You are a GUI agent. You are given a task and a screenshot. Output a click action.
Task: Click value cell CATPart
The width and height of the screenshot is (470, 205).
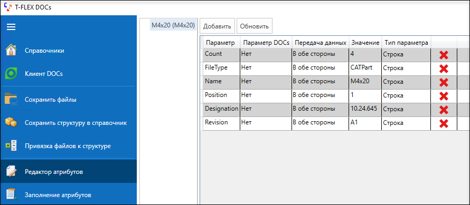(365, 69)
